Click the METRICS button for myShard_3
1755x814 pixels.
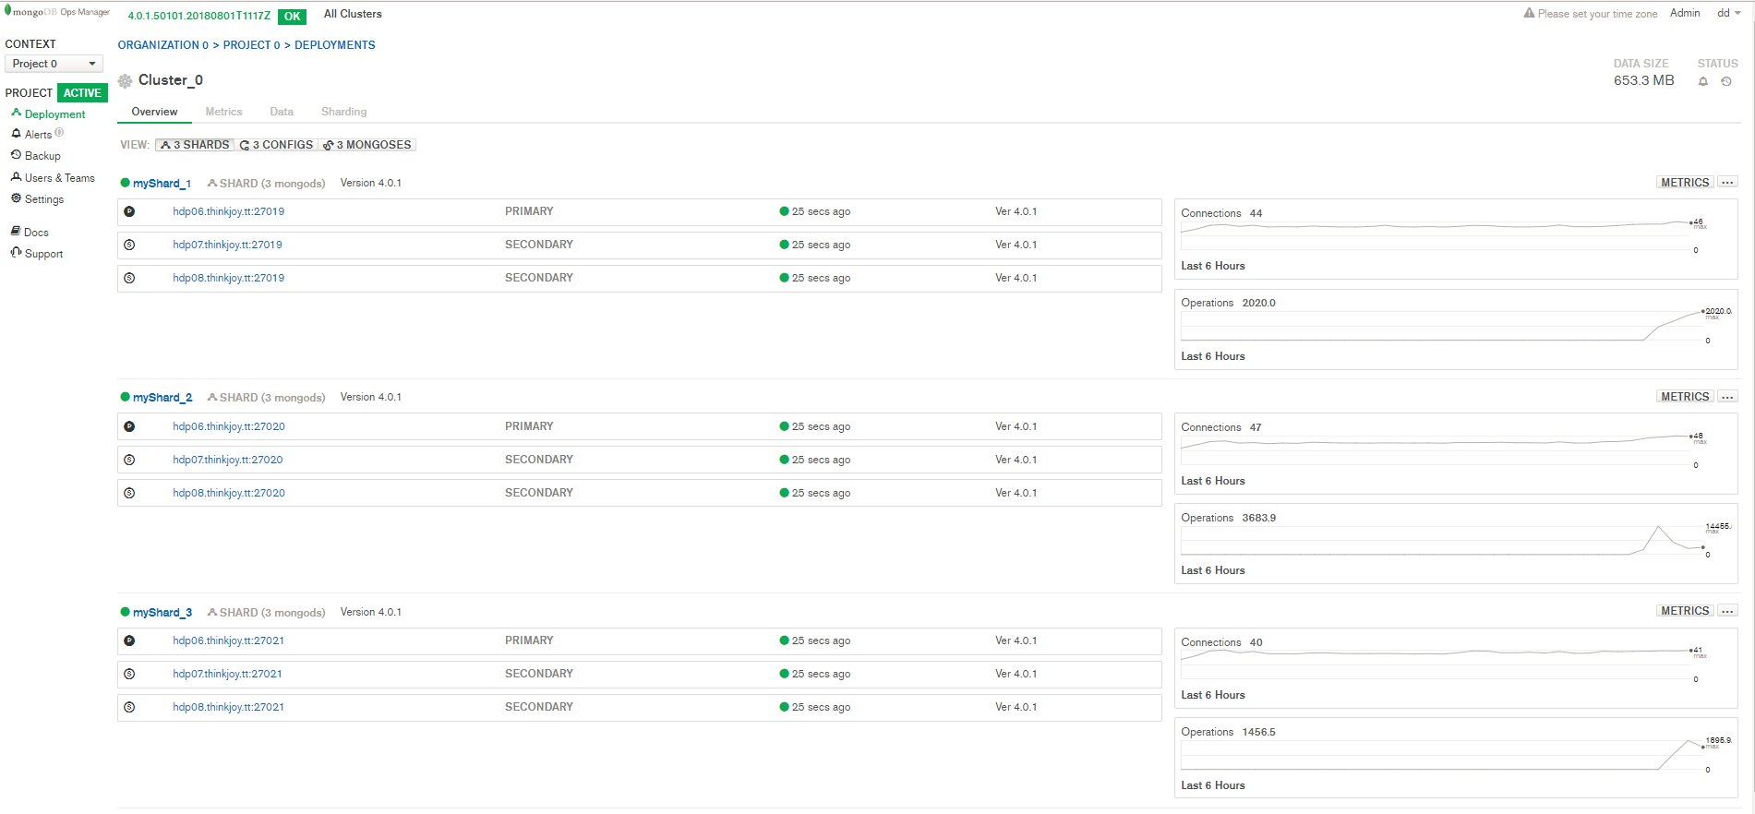(x=1685, y=611)
